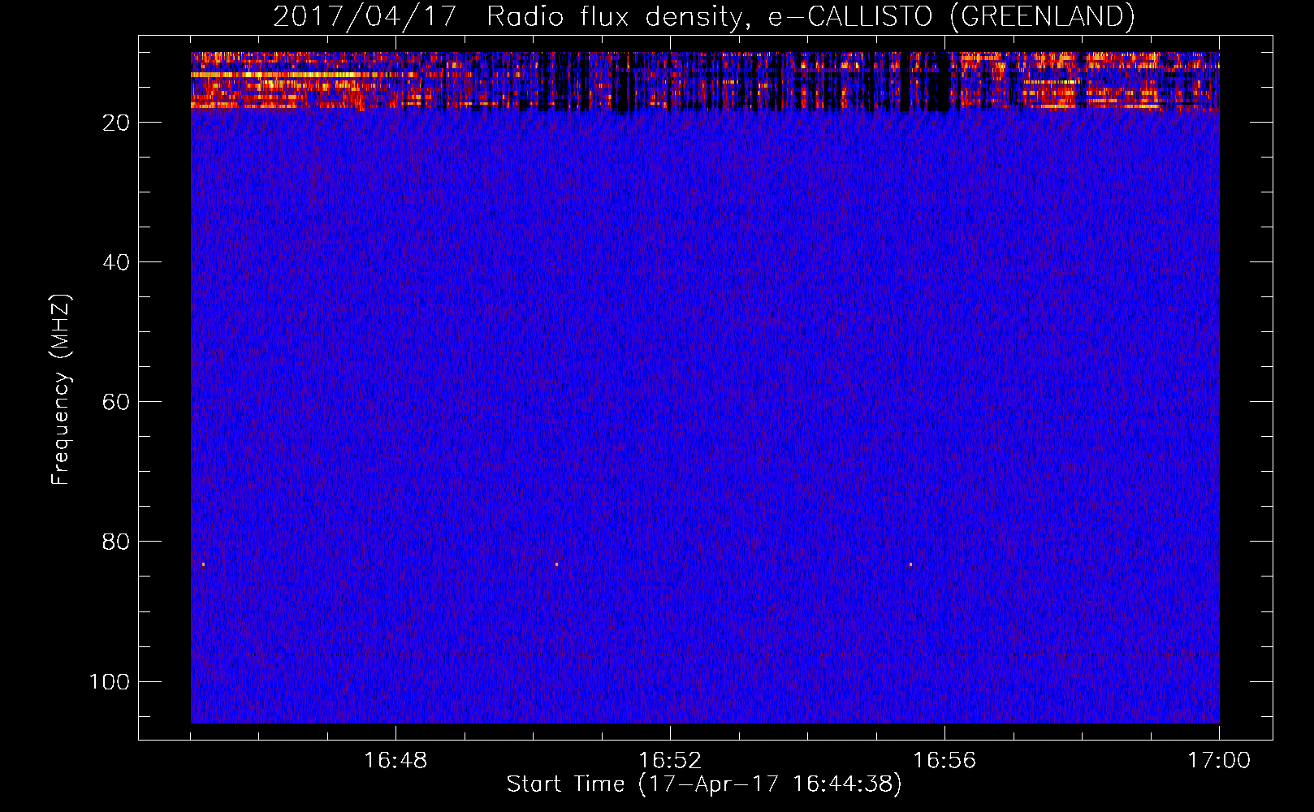The width and height of the screenshot is (1314, 812).
Task: Click the 16:56 time tick label
Action: 944,761
